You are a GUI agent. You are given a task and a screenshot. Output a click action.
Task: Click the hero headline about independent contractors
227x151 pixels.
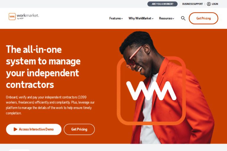(x=43, y=67)
